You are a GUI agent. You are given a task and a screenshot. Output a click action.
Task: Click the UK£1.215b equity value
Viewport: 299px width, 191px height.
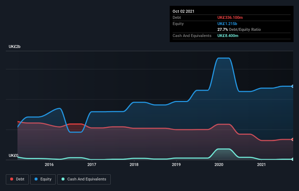[x=227, y=24]
